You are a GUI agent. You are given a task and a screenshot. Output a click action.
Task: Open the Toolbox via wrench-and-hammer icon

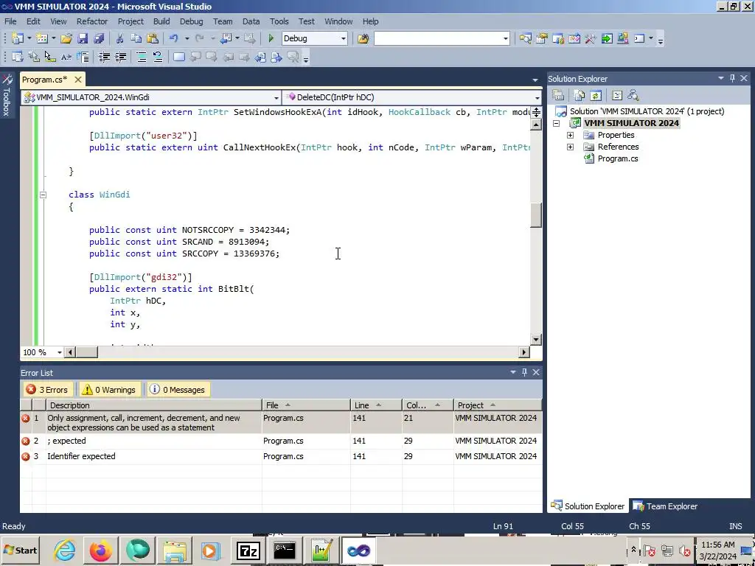pos(591,38)
